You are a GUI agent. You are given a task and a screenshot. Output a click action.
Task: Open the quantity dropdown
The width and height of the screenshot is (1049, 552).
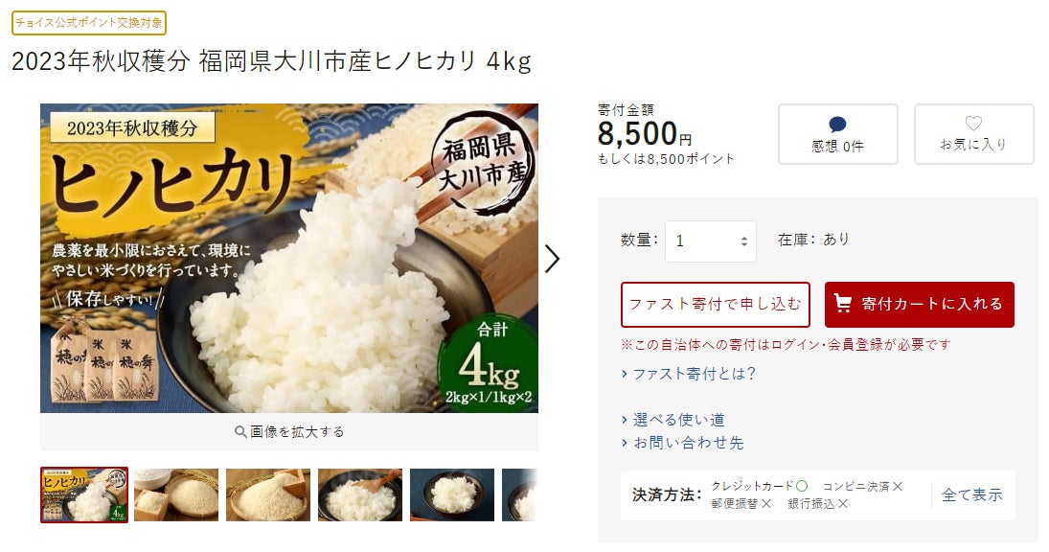pos(711,241)
